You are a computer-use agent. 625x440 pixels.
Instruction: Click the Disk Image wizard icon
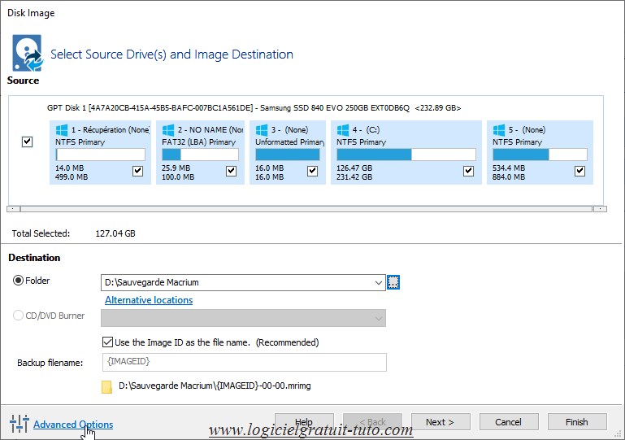(x=27, y=53)
